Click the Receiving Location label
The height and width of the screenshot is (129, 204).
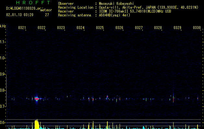click(76, 7)
